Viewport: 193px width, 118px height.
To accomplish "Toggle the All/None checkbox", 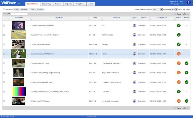I will click(x=4, y=9).
